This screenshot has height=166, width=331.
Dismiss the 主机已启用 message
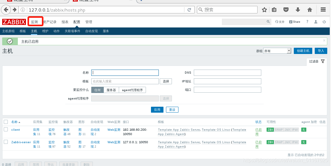coord(324,41)
